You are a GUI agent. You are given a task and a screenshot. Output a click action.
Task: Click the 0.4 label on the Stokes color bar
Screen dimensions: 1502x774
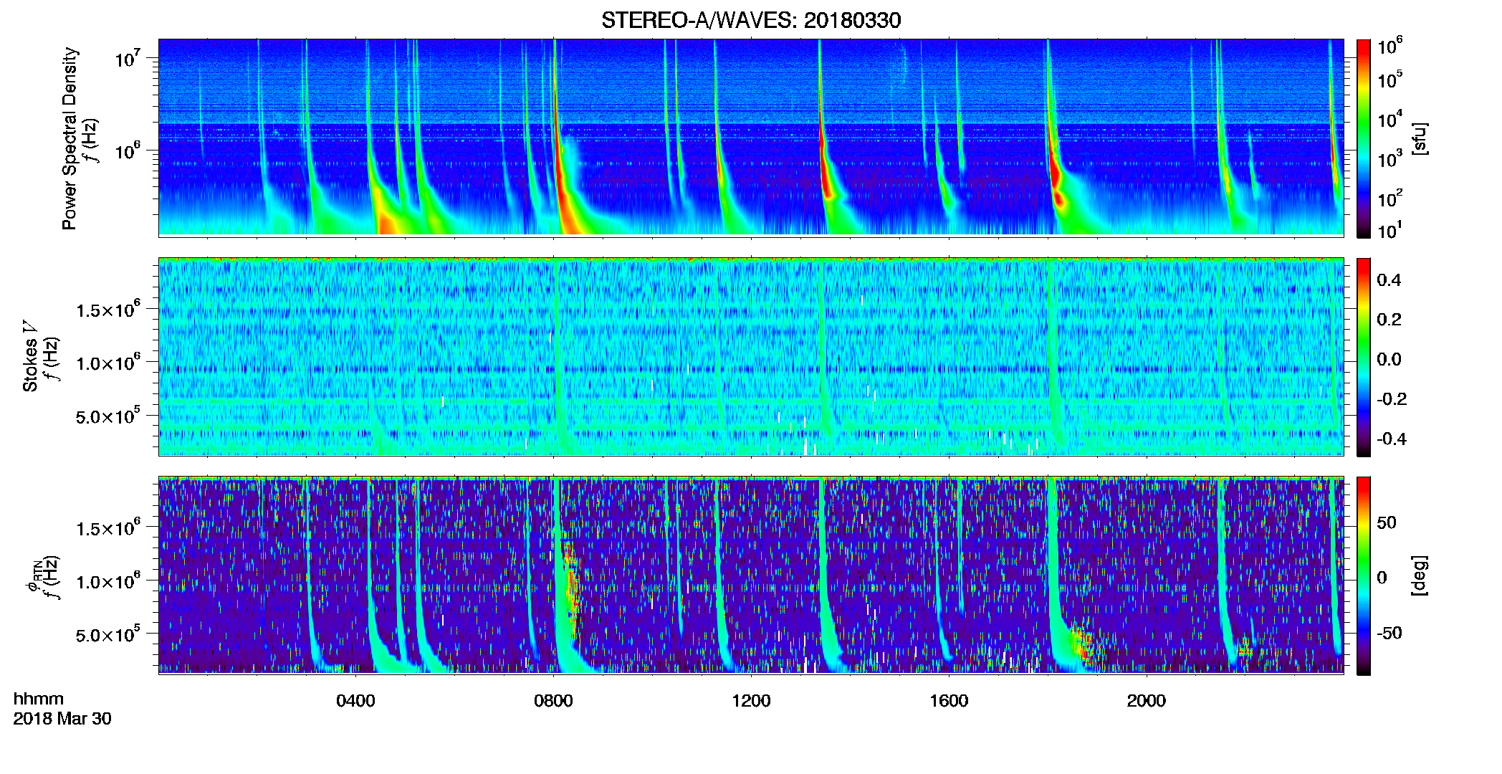point(1389,280)
